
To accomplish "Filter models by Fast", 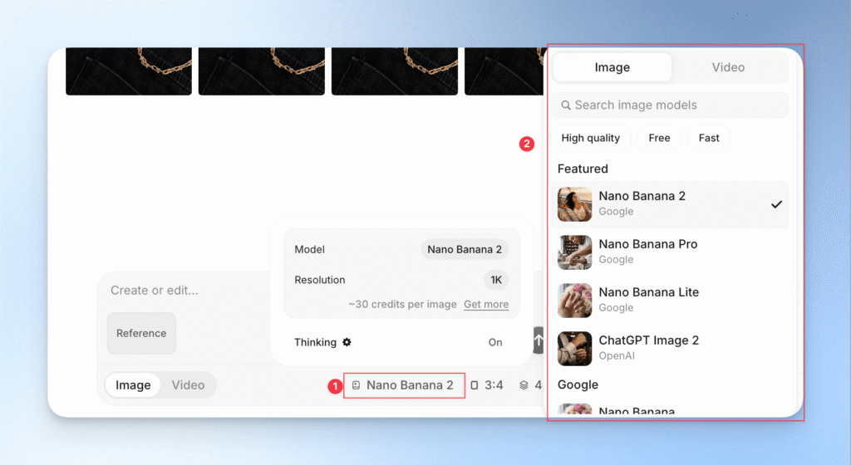I will pyautogui.click(x=709, y=138).
